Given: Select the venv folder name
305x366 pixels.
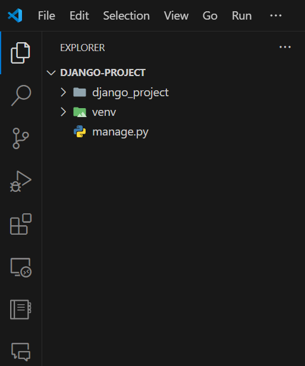Looking at the screenshot, I should (x=104, y=112).
